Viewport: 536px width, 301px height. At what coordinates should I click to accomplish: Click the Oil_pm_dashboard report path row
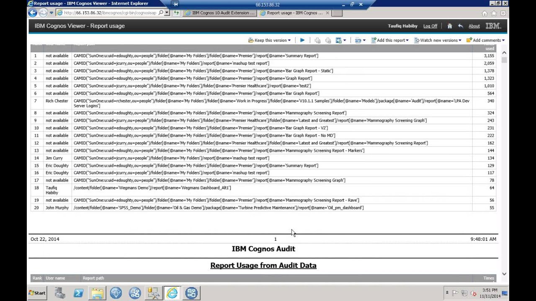[x=219, y=208]
